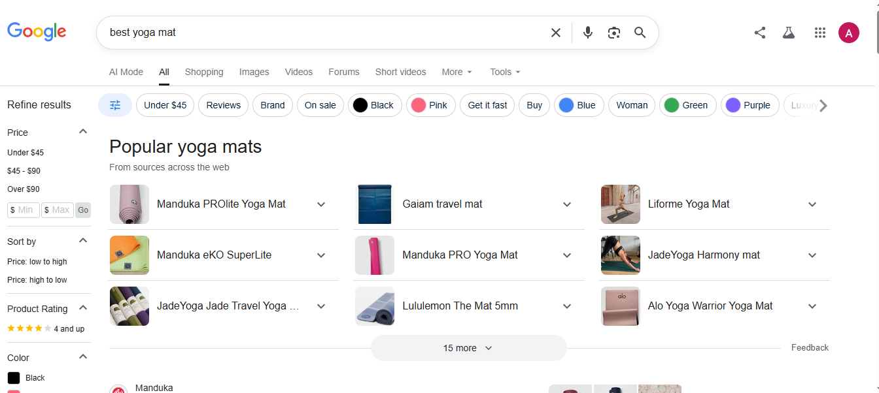Switch to Videos tab
This screenshot has width=879, height=393.
click(x=299, y=72)
